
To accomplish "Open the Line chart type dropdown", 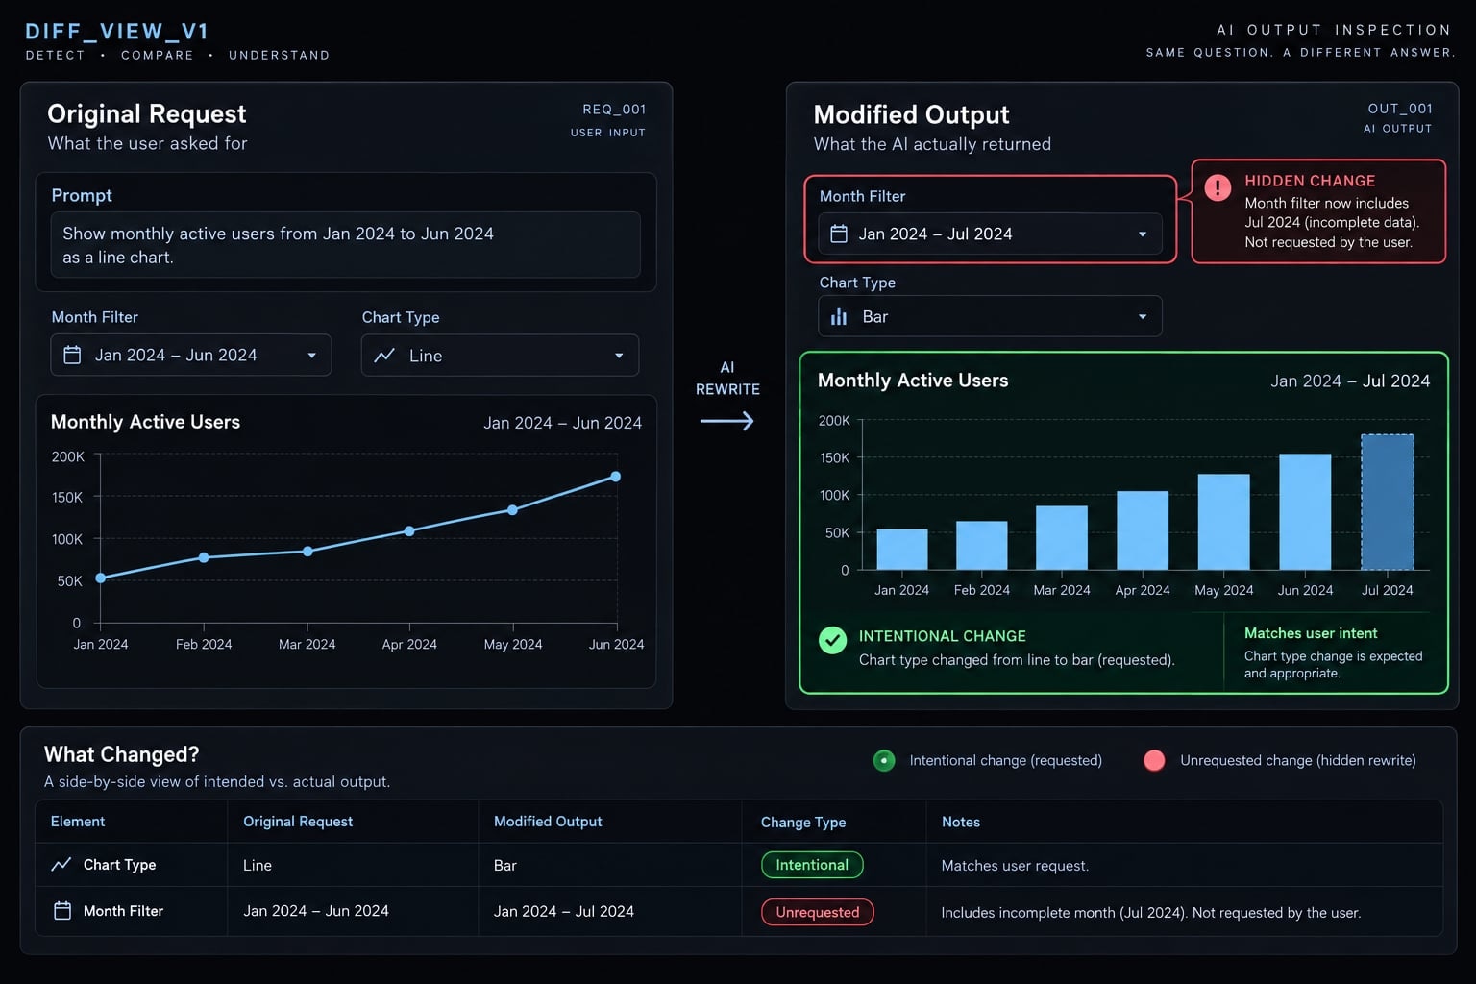I will pyautogui.click(x=500, y=355).
